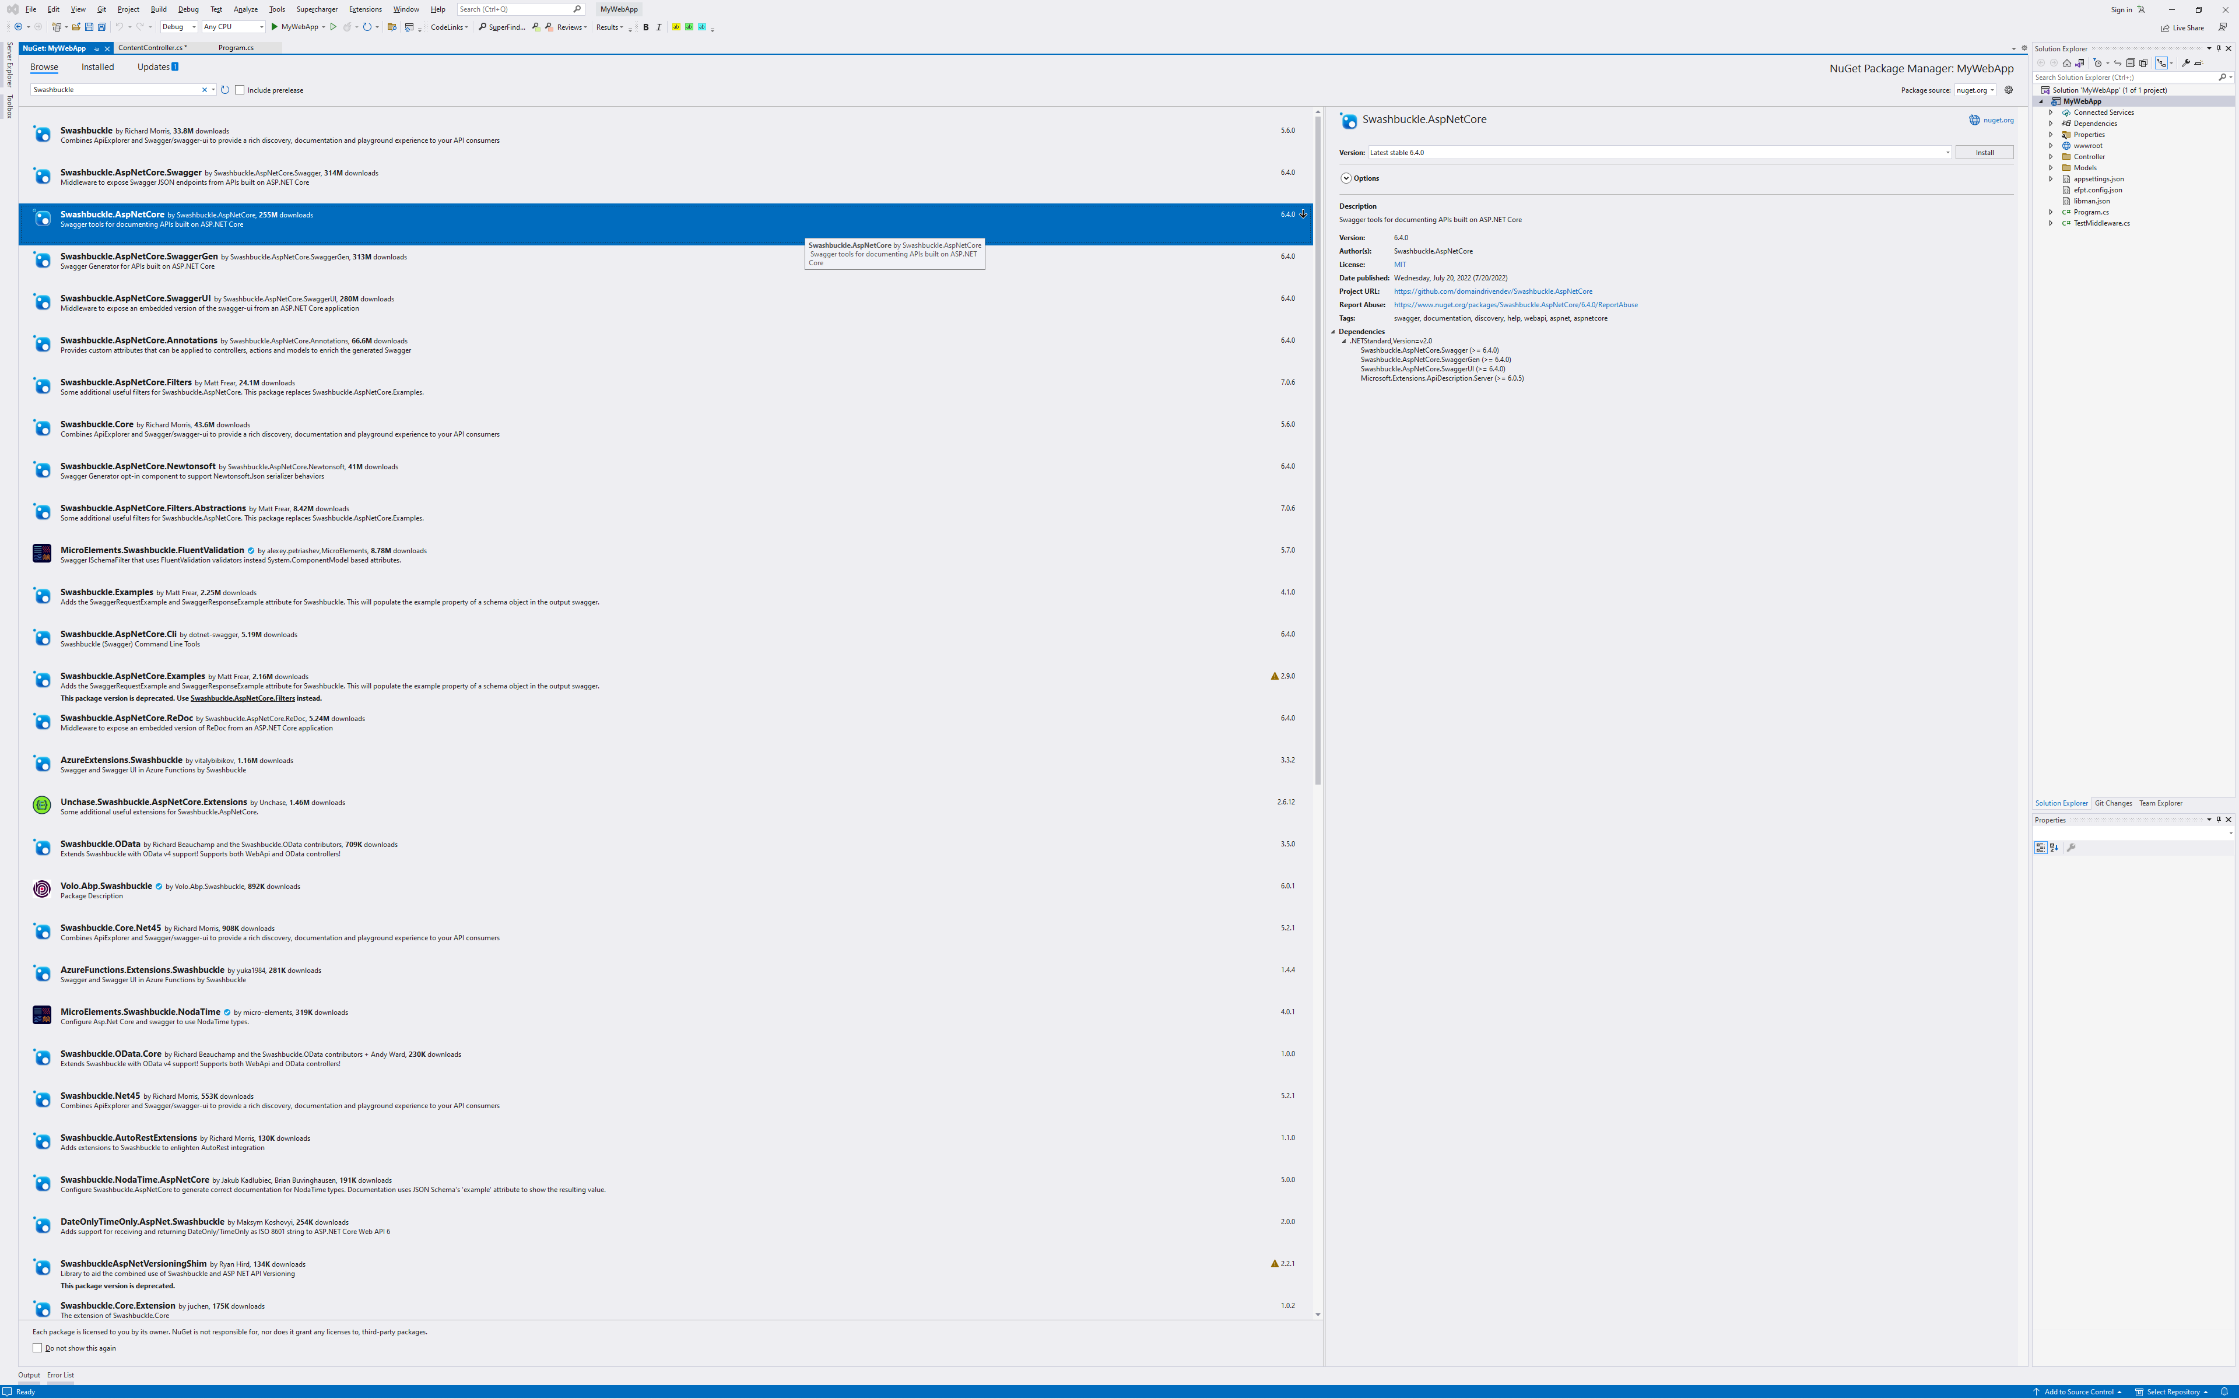The height and width of the screenshot is (1399, 2239).
Task: Open the package Version dropdown
Action: (x=1947, y=153)
